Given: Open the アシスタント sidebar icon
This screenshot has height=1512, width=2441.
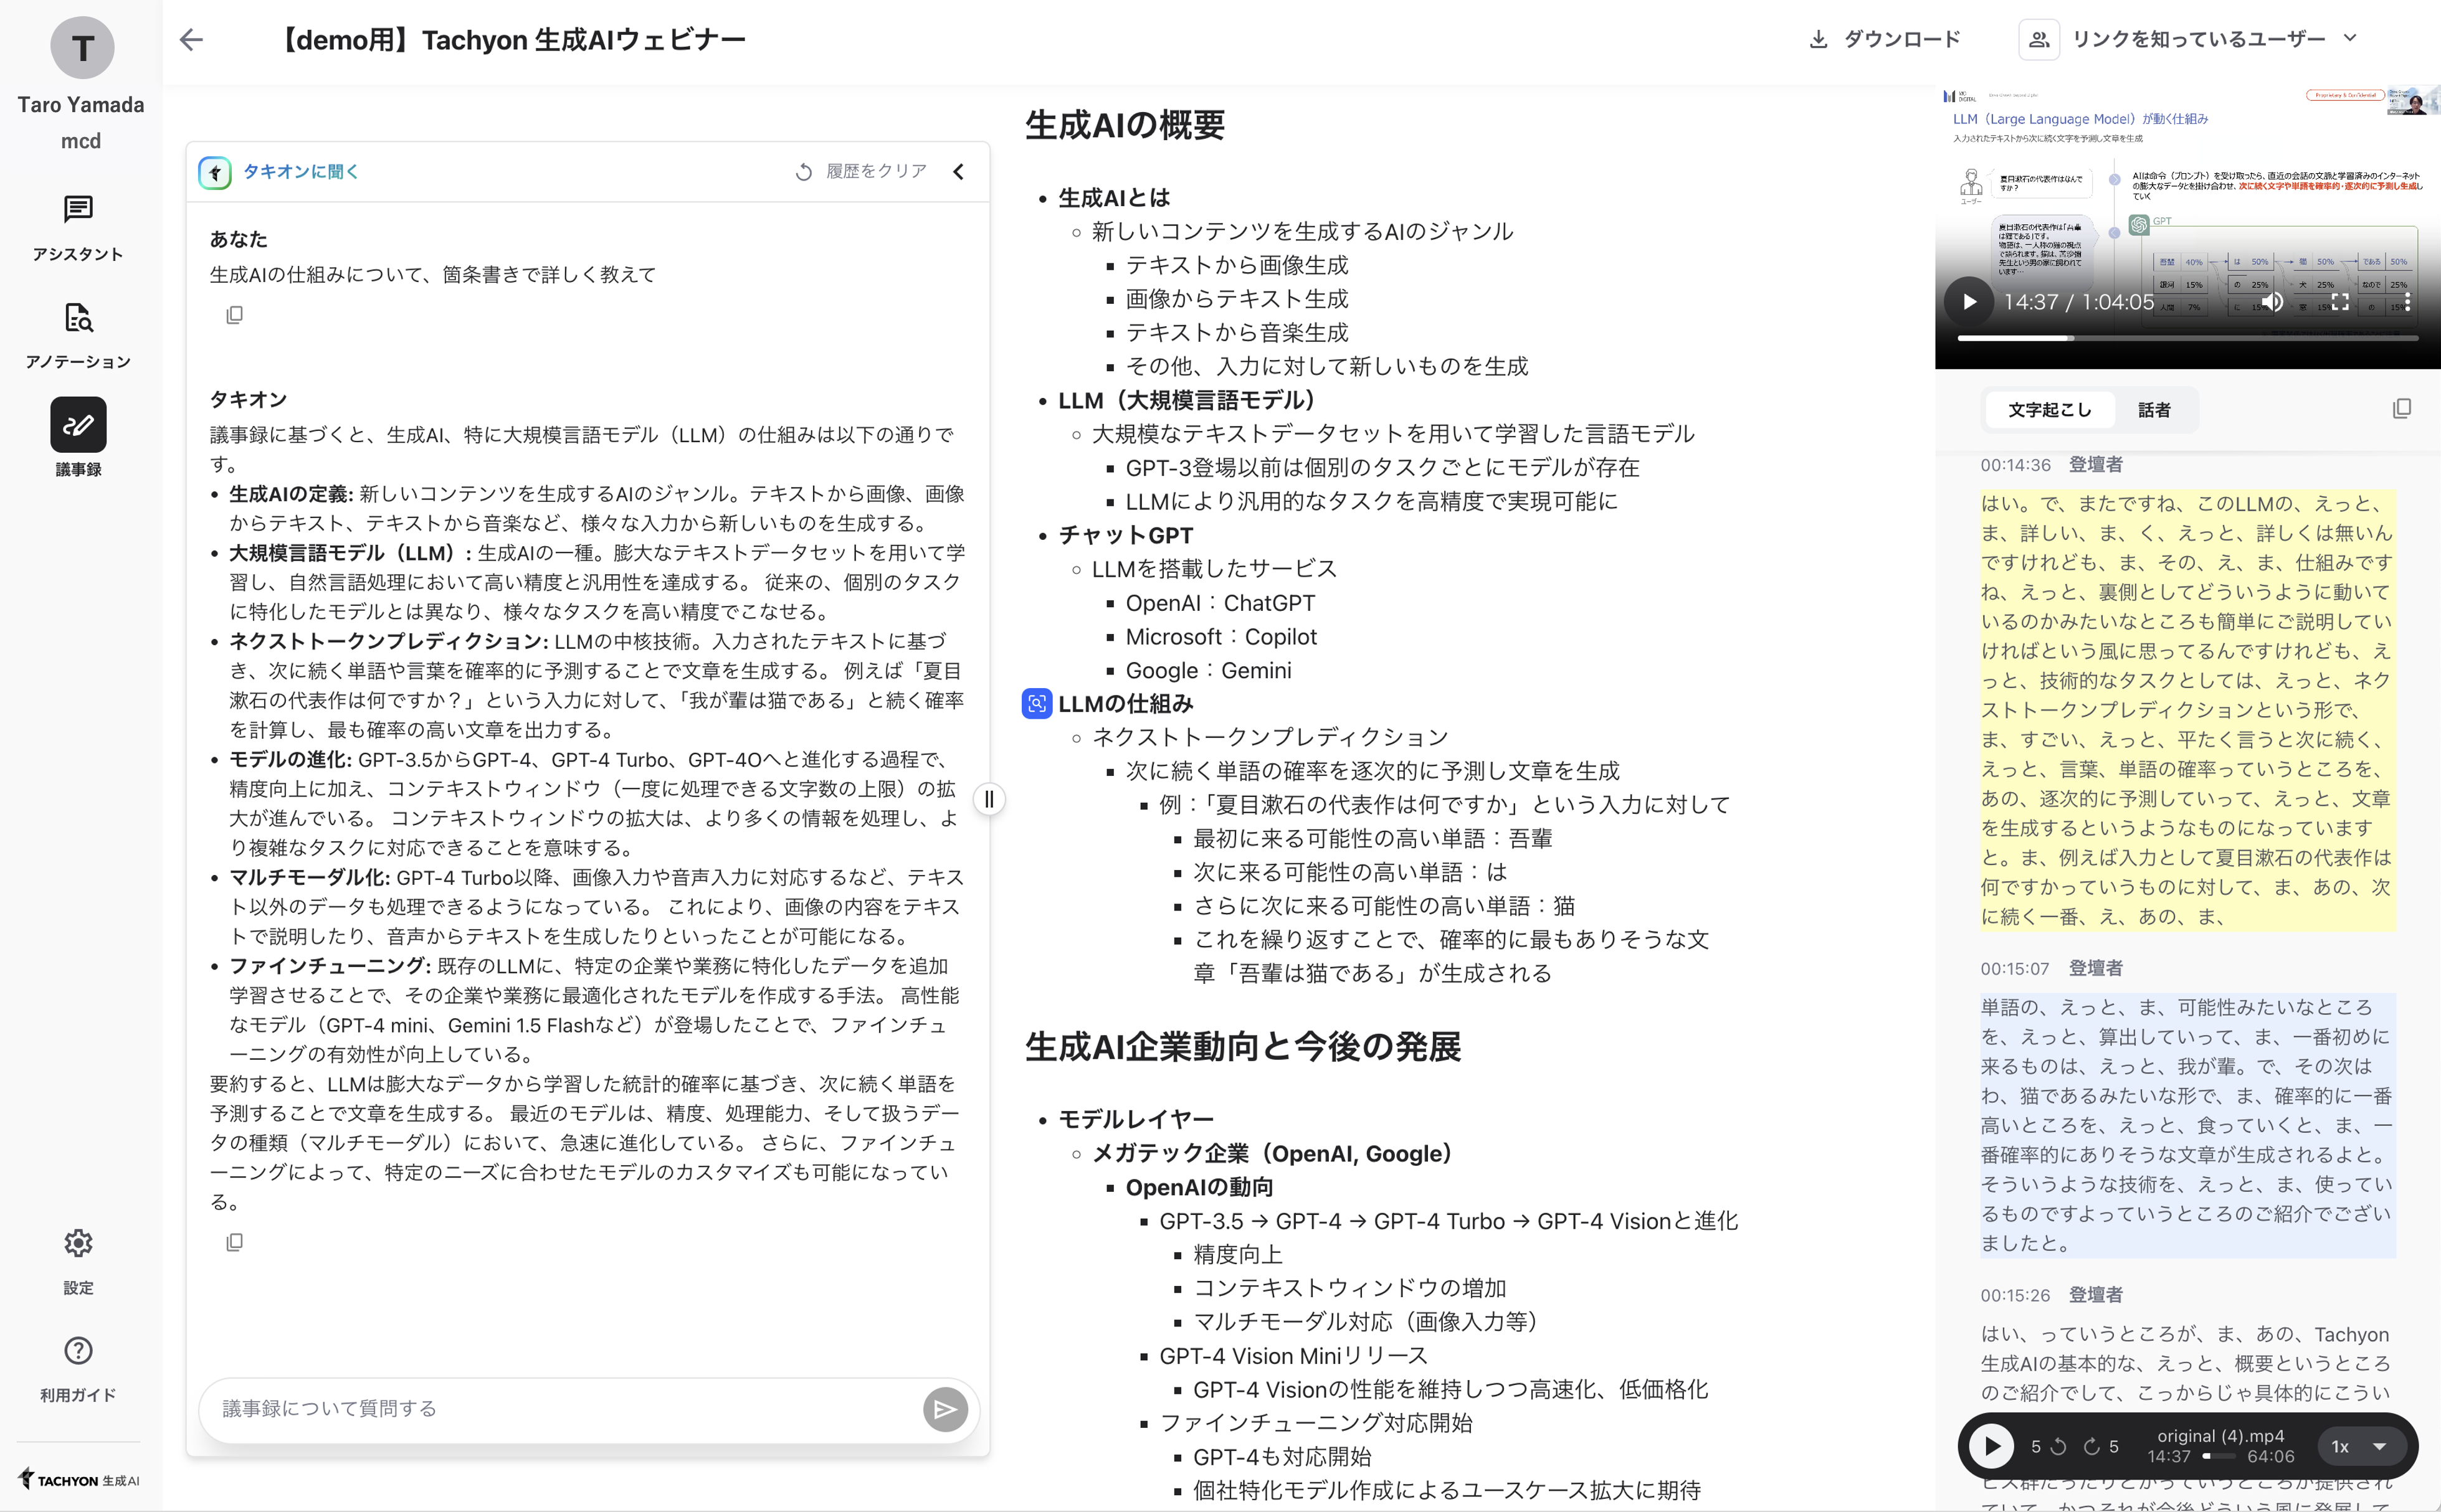Looking at the screenshot, I should coord(78,209).
